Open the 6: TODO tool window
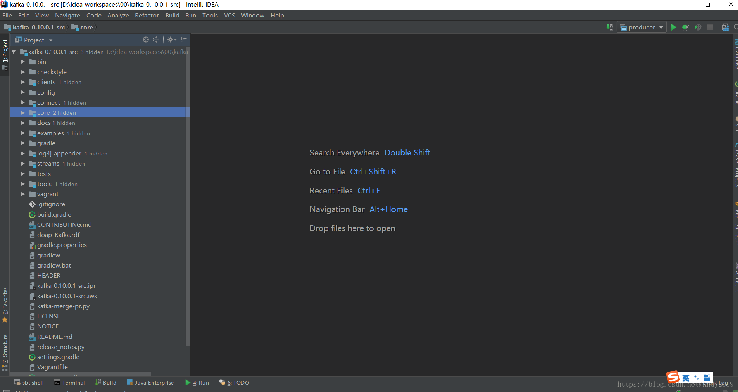 click(234, 383)
